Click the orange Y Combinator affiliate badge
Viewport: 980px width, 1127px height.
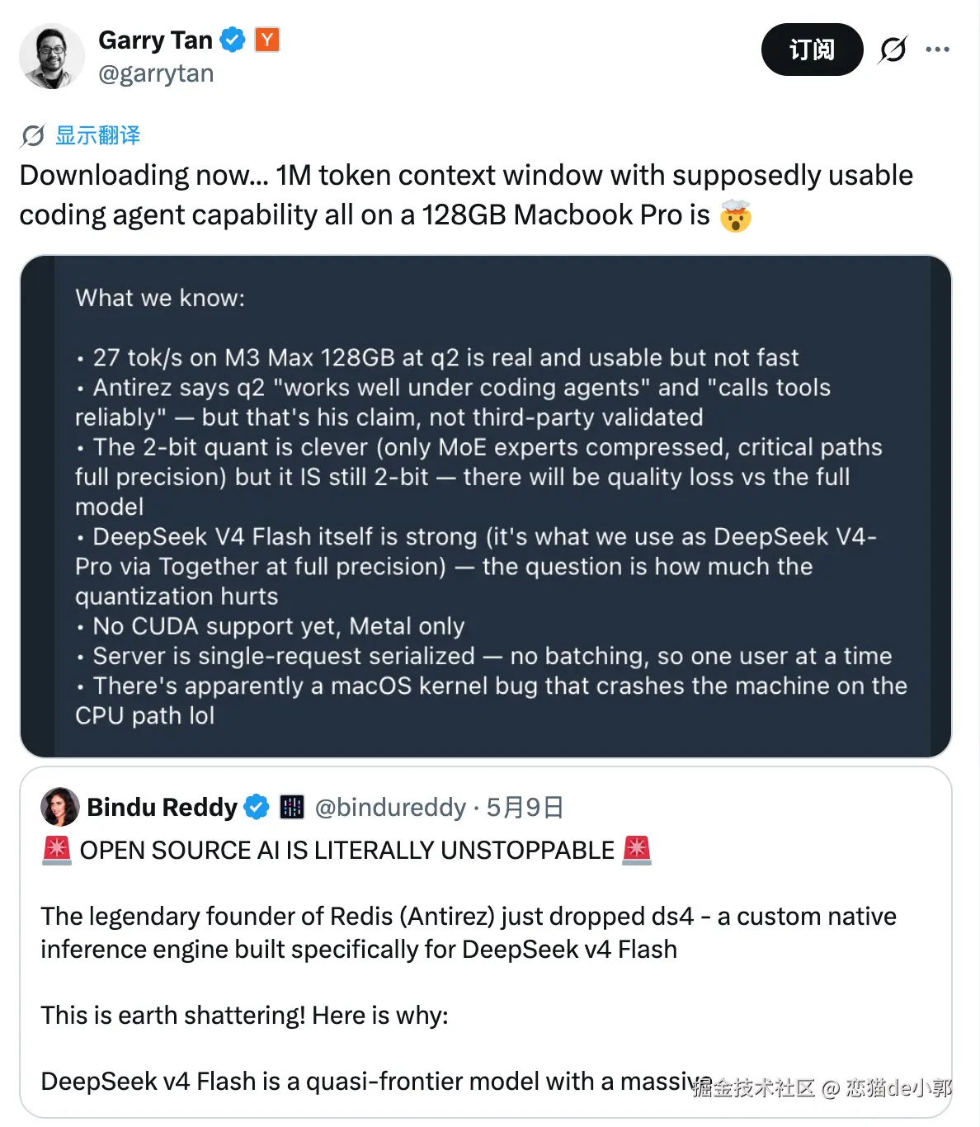[267, 40]
